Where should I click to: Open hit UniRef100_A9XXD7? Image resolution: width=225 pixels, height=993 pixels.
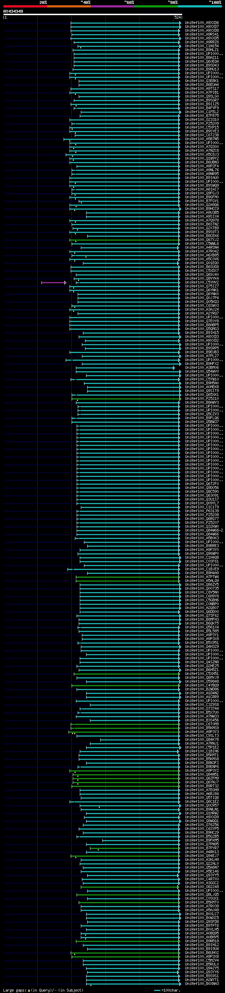click(x=202, y=27)
